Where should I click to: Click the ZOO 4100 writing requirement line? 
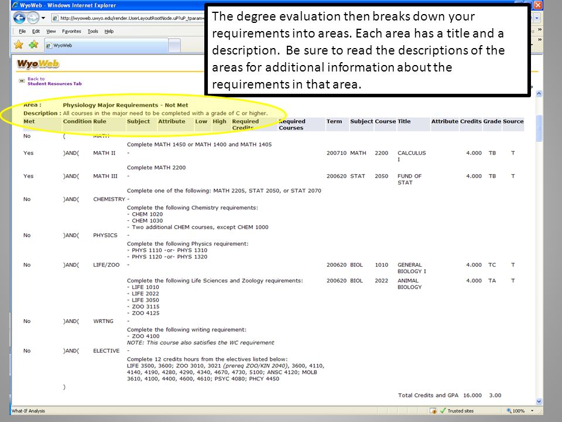(143, 336)
